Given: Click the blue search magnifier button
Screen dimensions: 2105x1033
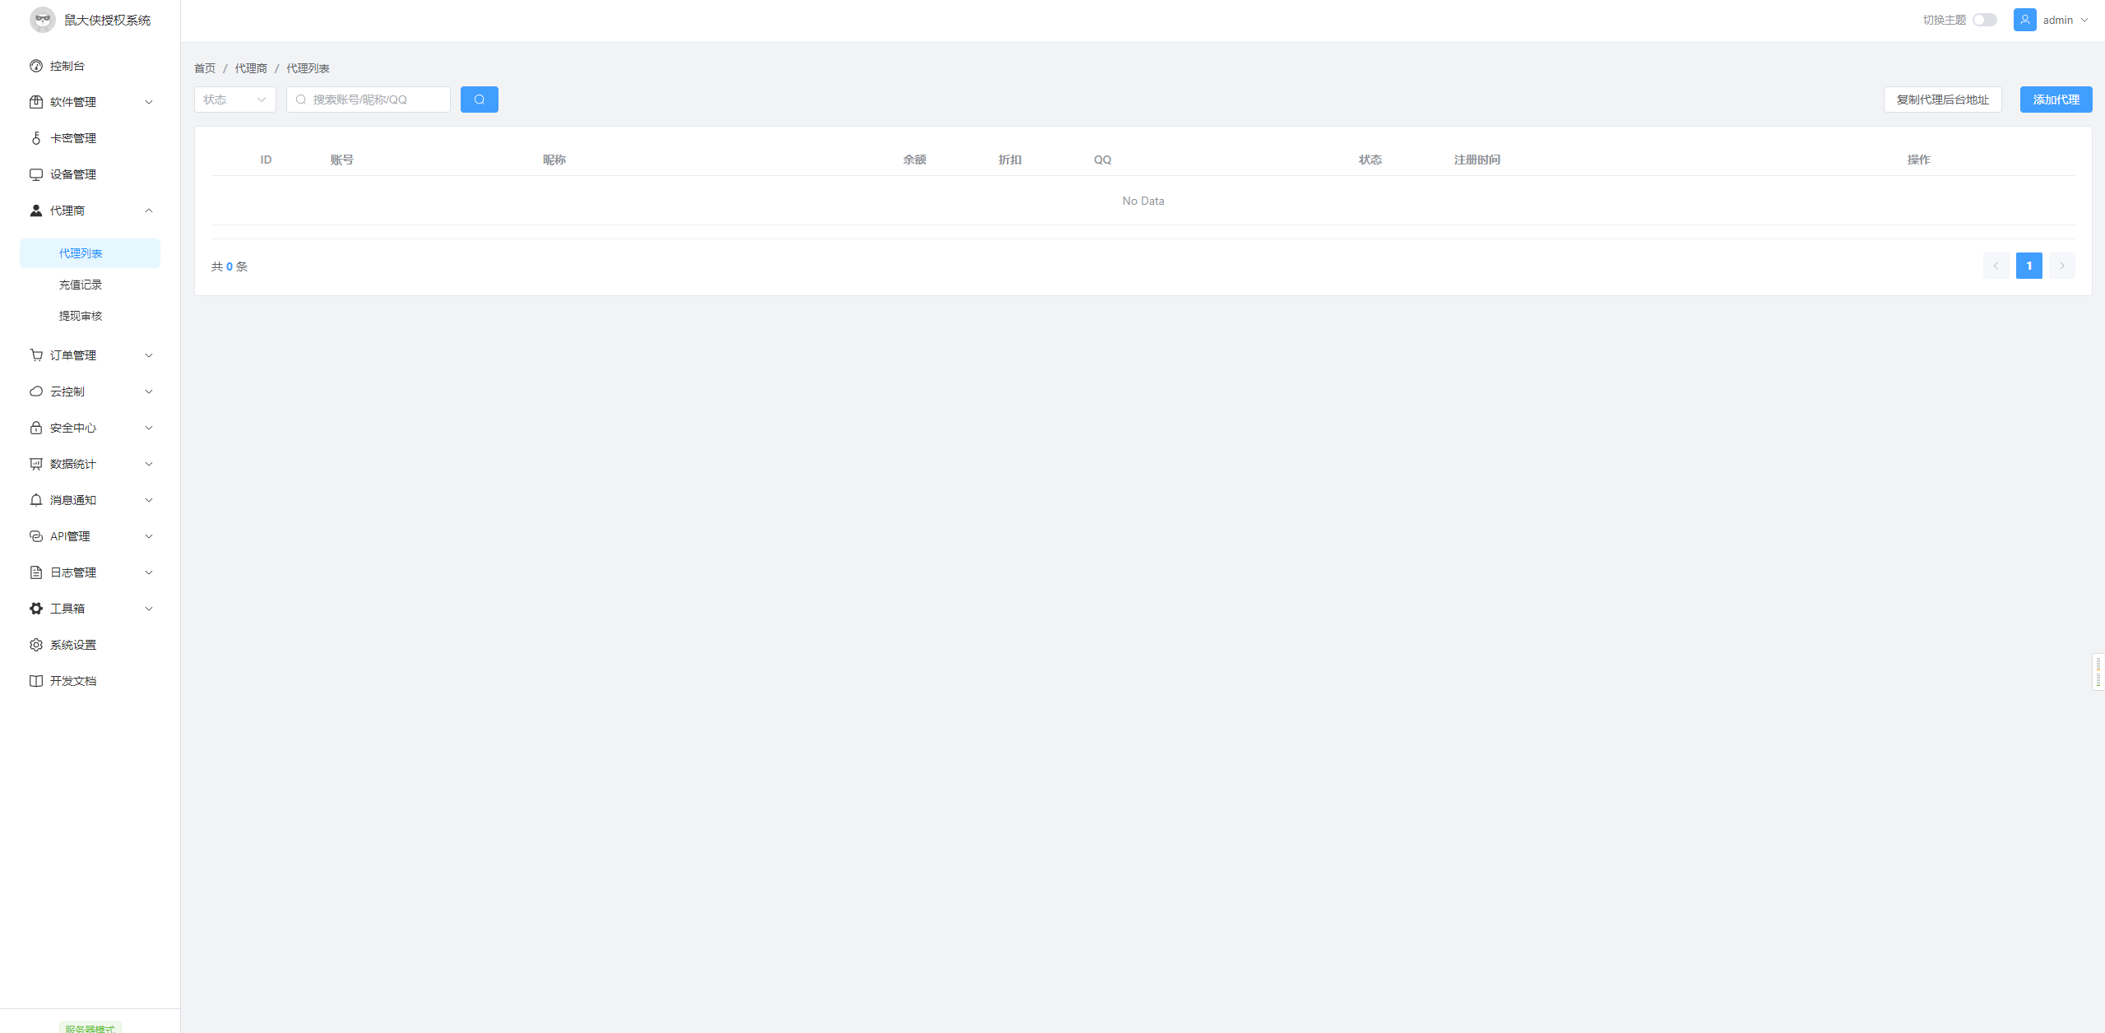Looking at the screenshot, I should point(479,100).
